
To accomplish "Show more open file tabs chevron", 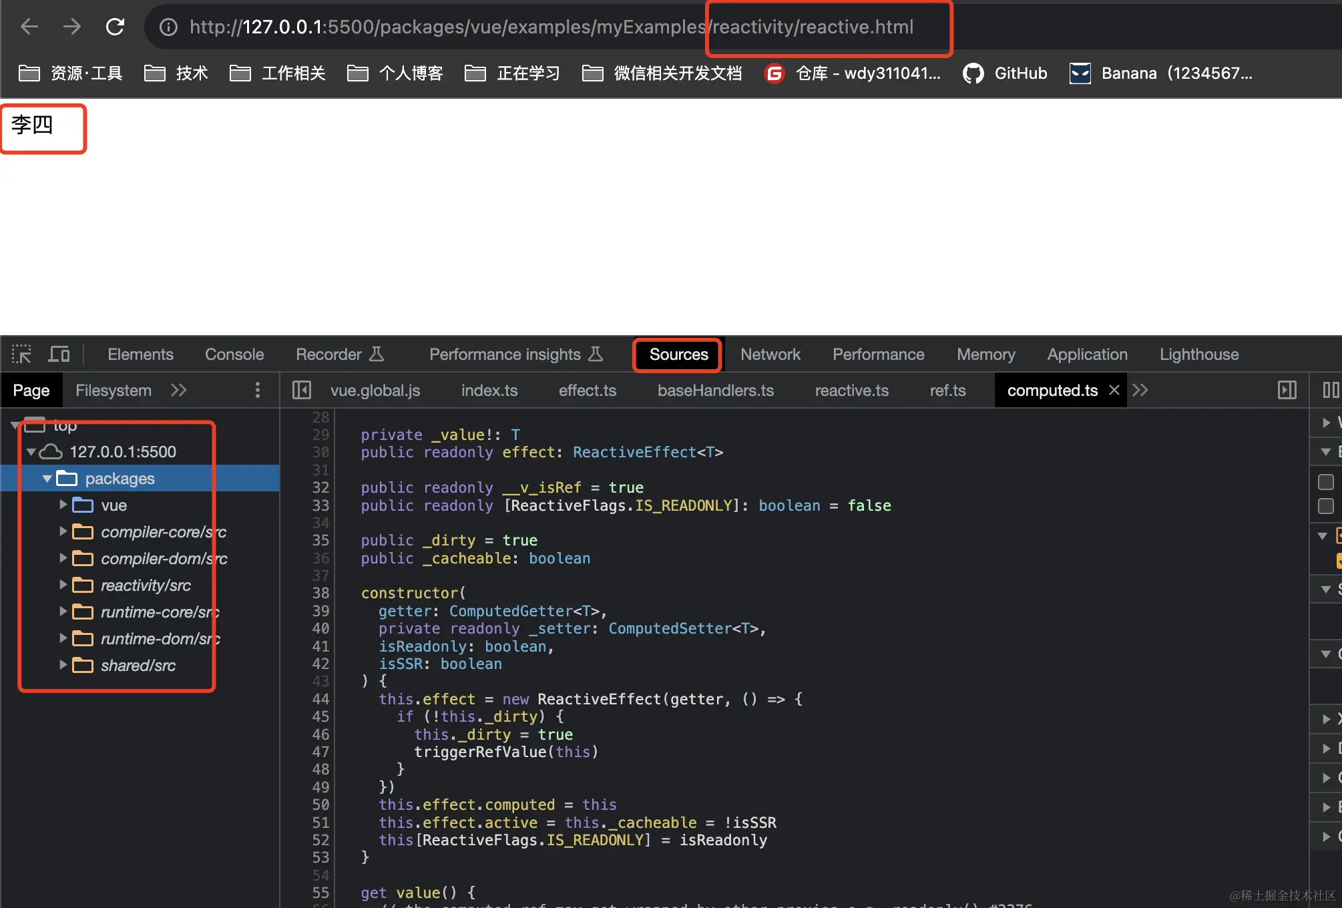I will coord(1140,391).
